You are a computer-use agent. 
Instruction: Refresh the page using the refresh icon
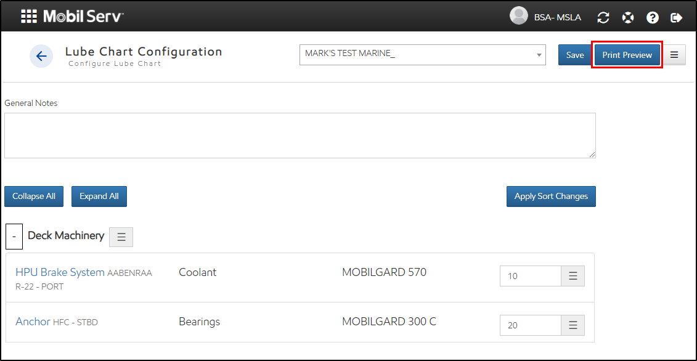[603, 17]
